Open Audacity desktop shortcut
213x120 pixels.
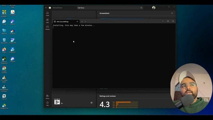13,31
